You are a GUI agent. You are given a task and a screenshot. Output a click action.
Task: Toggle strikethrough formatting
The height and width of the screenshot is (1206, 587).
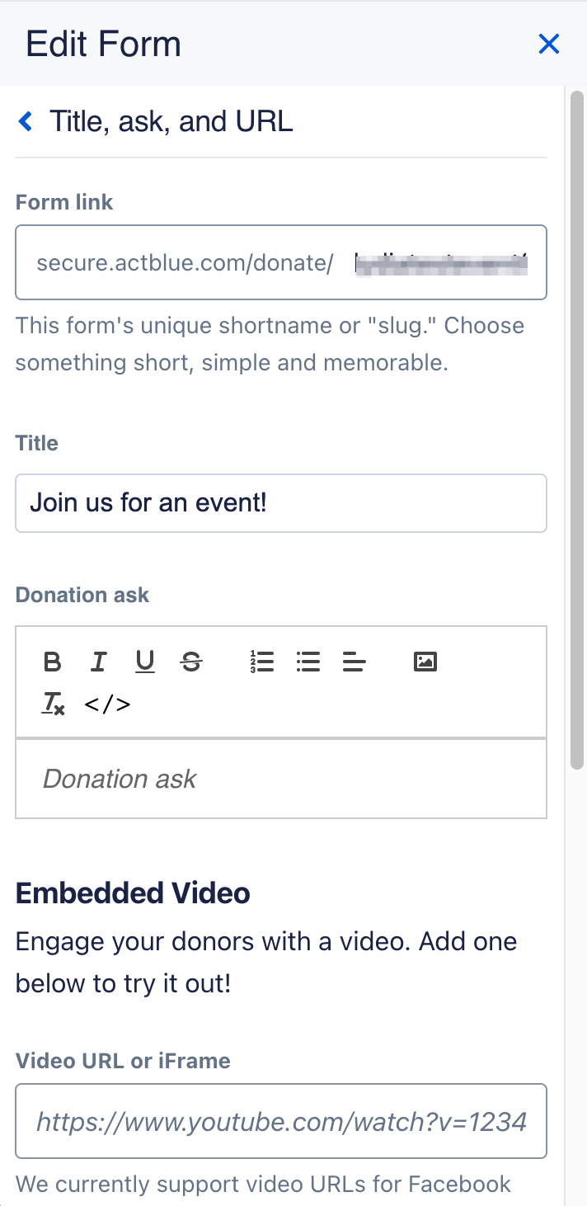191,662
